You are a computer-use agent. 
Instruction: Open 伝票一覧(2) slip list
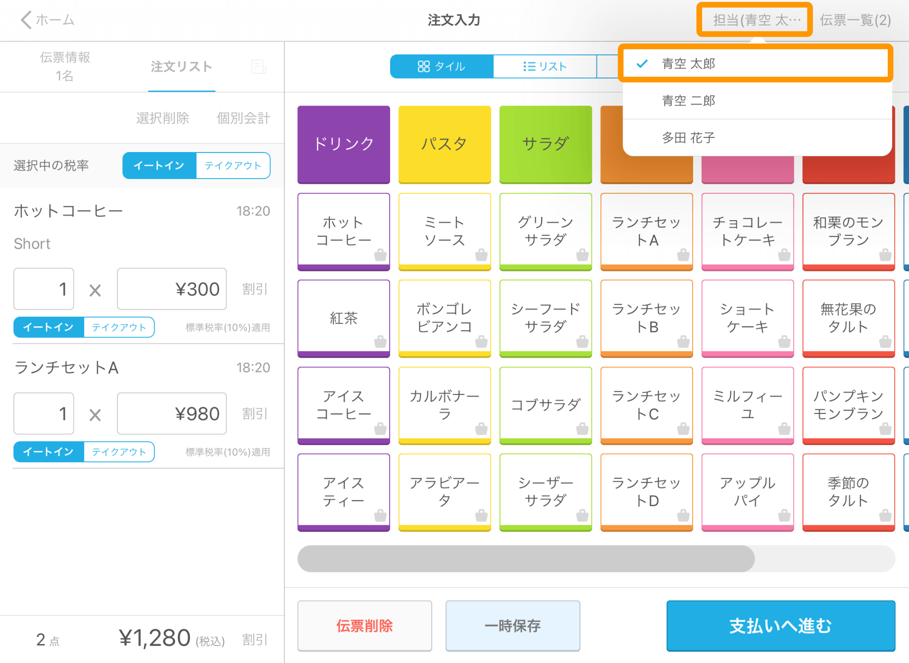[855, 20]
